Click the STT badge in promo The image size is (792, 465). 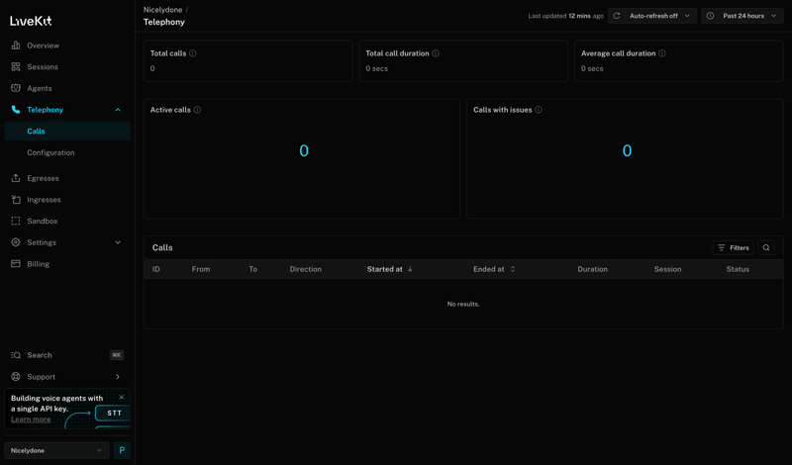pos(114,413)
